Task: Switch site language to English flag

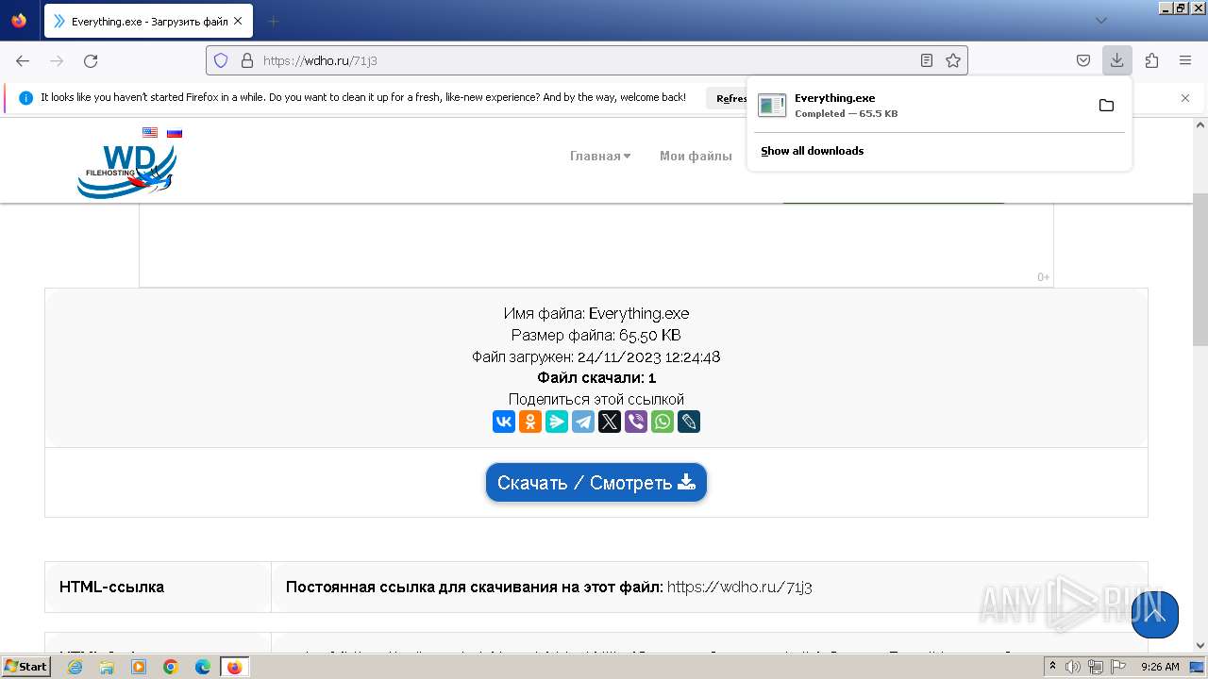Action: tap(150, 133)
